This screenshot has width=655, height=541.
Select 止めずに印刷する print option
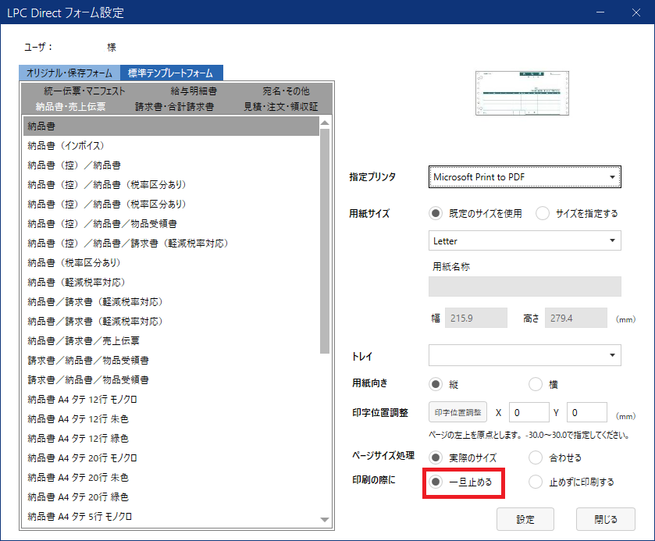(x=536, y=482)
